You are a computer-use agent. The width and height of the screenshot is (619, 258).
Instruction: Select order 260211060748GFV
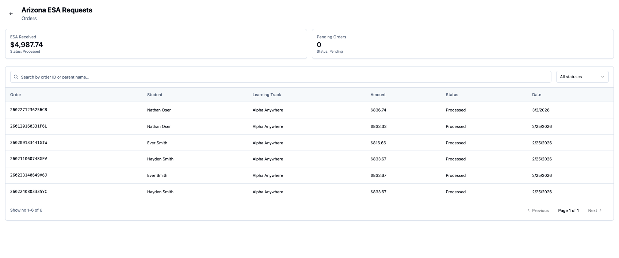pos(28,159)
